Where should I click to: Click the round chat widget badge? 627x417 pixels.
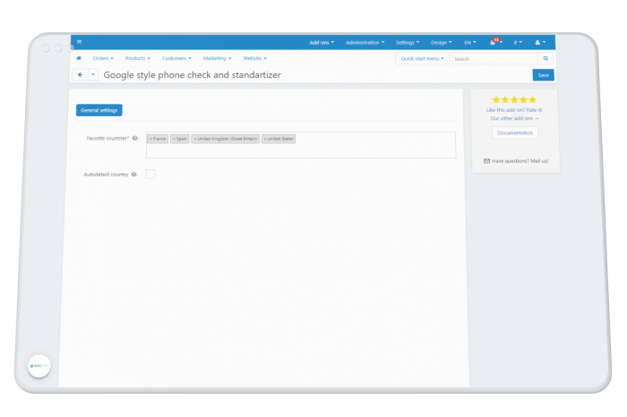click(x=39, y=366)
